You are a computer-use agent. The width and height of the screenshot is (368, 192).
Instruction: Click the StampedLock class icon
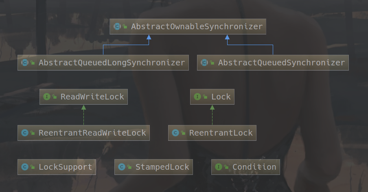(x=122, y=167)
